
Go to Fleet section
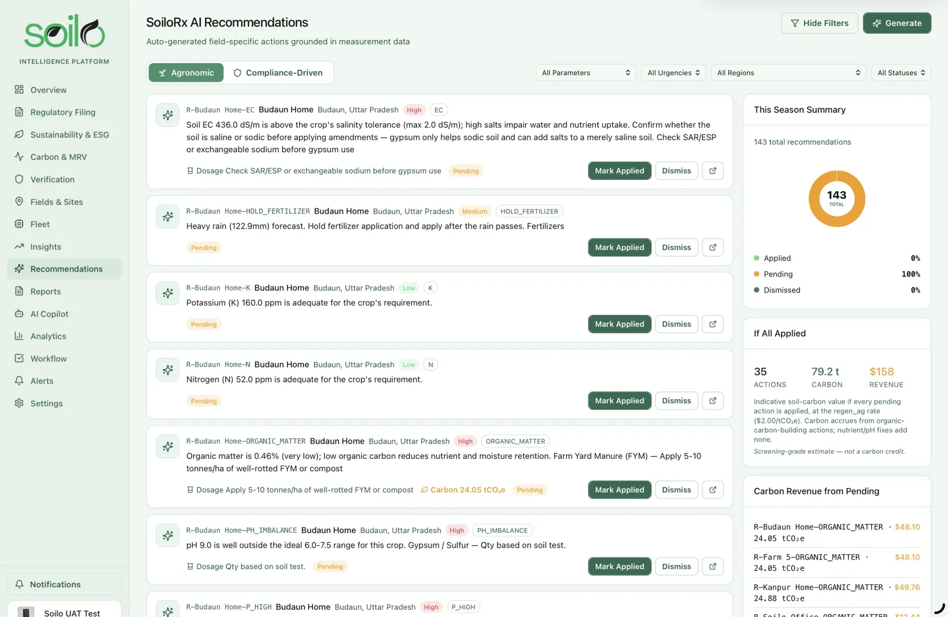(65, 224)
